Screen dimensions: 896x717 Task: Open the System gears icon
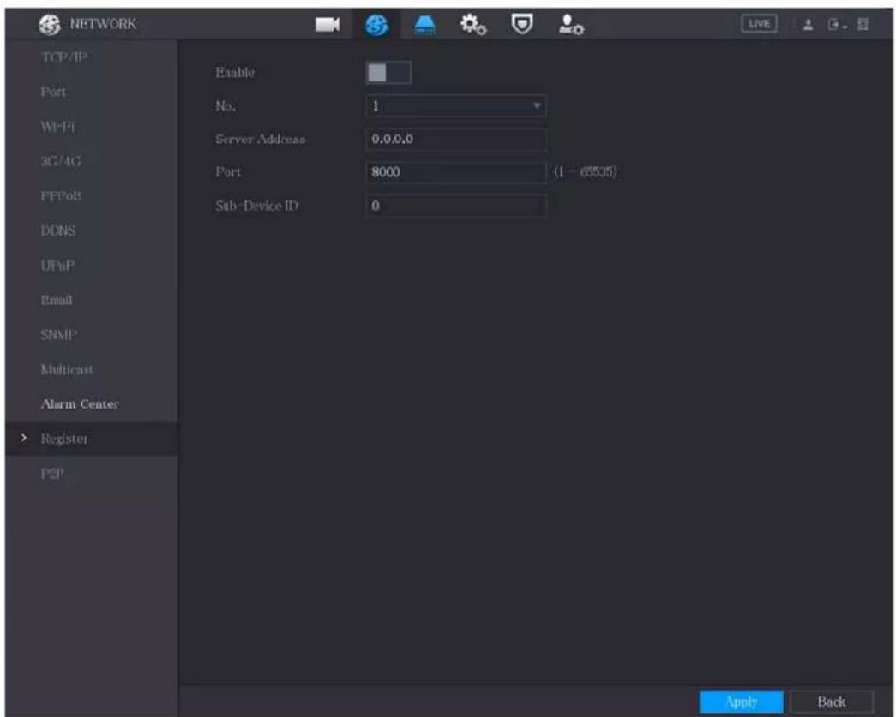point(473,25)
